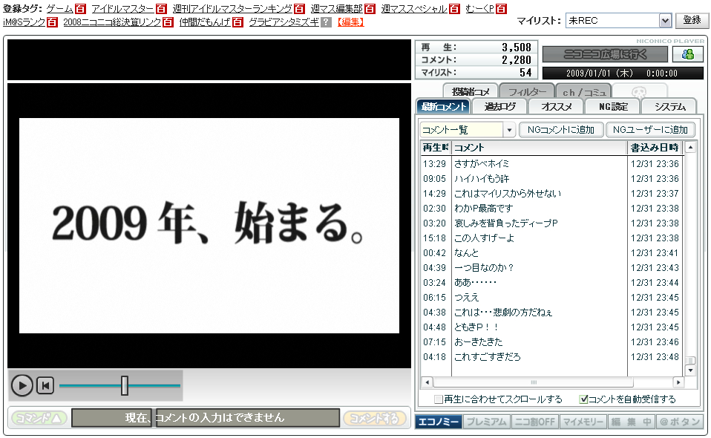The height and width of the screenshot is (438, 711).
Task: Uncheck コメントを自動受信する checkbox
Action: (x=583, y=399)
